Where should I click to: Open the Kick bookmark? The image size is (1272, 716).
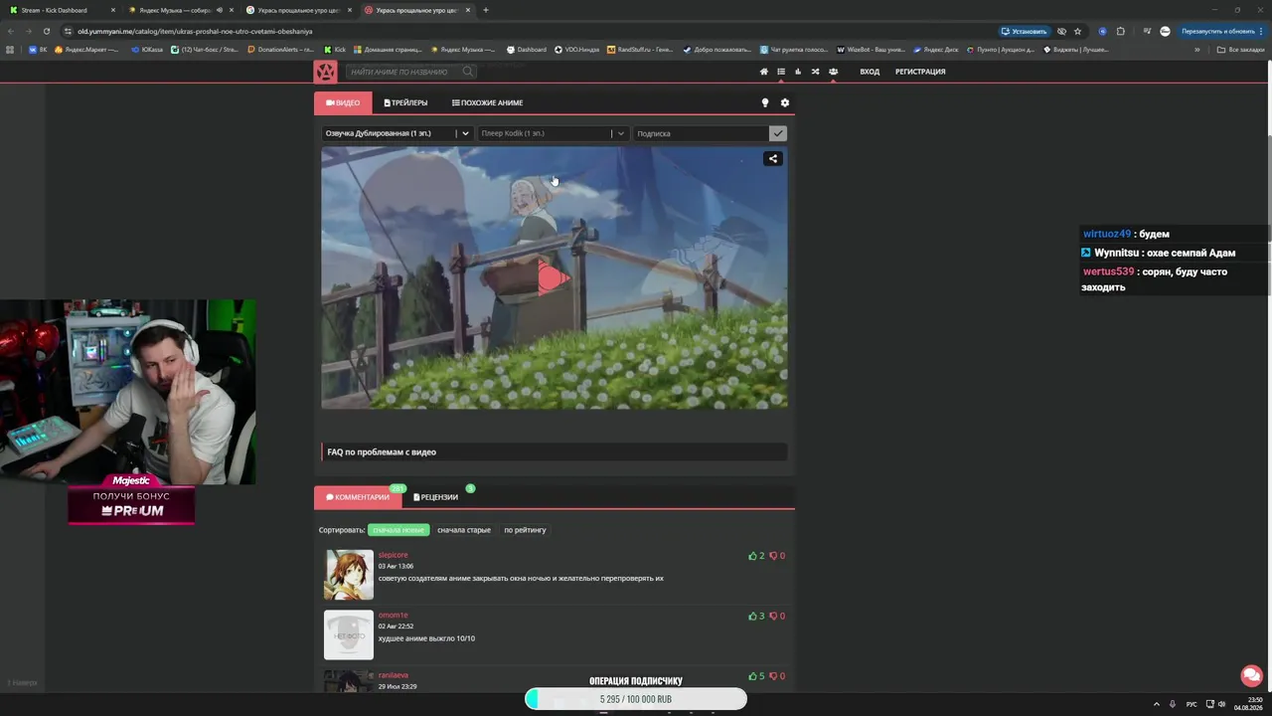coord(335,49)
